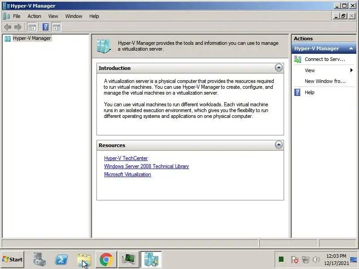Image resolution: width=359 pixels, height=269 pixels.
Task: Click Connect to Server action
Action: pyautogui.click(x=324, y=59)
